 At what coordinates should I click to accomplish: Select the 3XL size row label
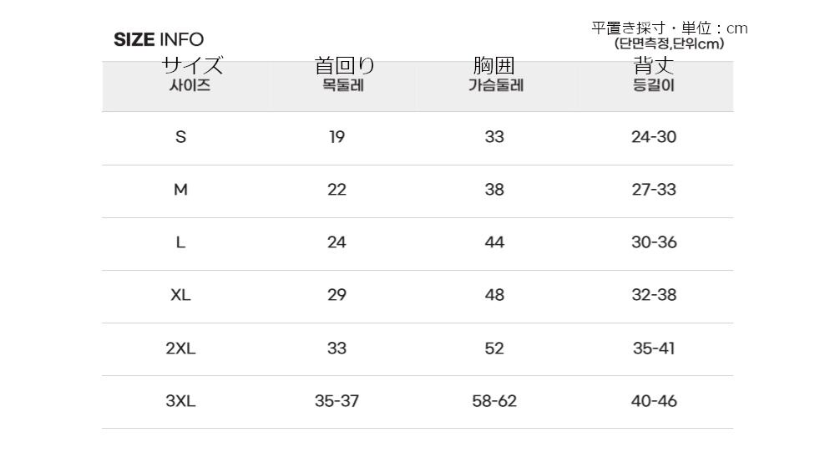coord(180,401)
